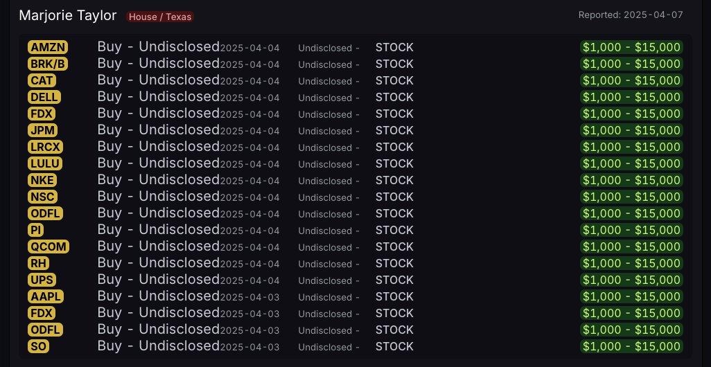
Task: Click the NKE ticker badge
Action: click(42, 180)
